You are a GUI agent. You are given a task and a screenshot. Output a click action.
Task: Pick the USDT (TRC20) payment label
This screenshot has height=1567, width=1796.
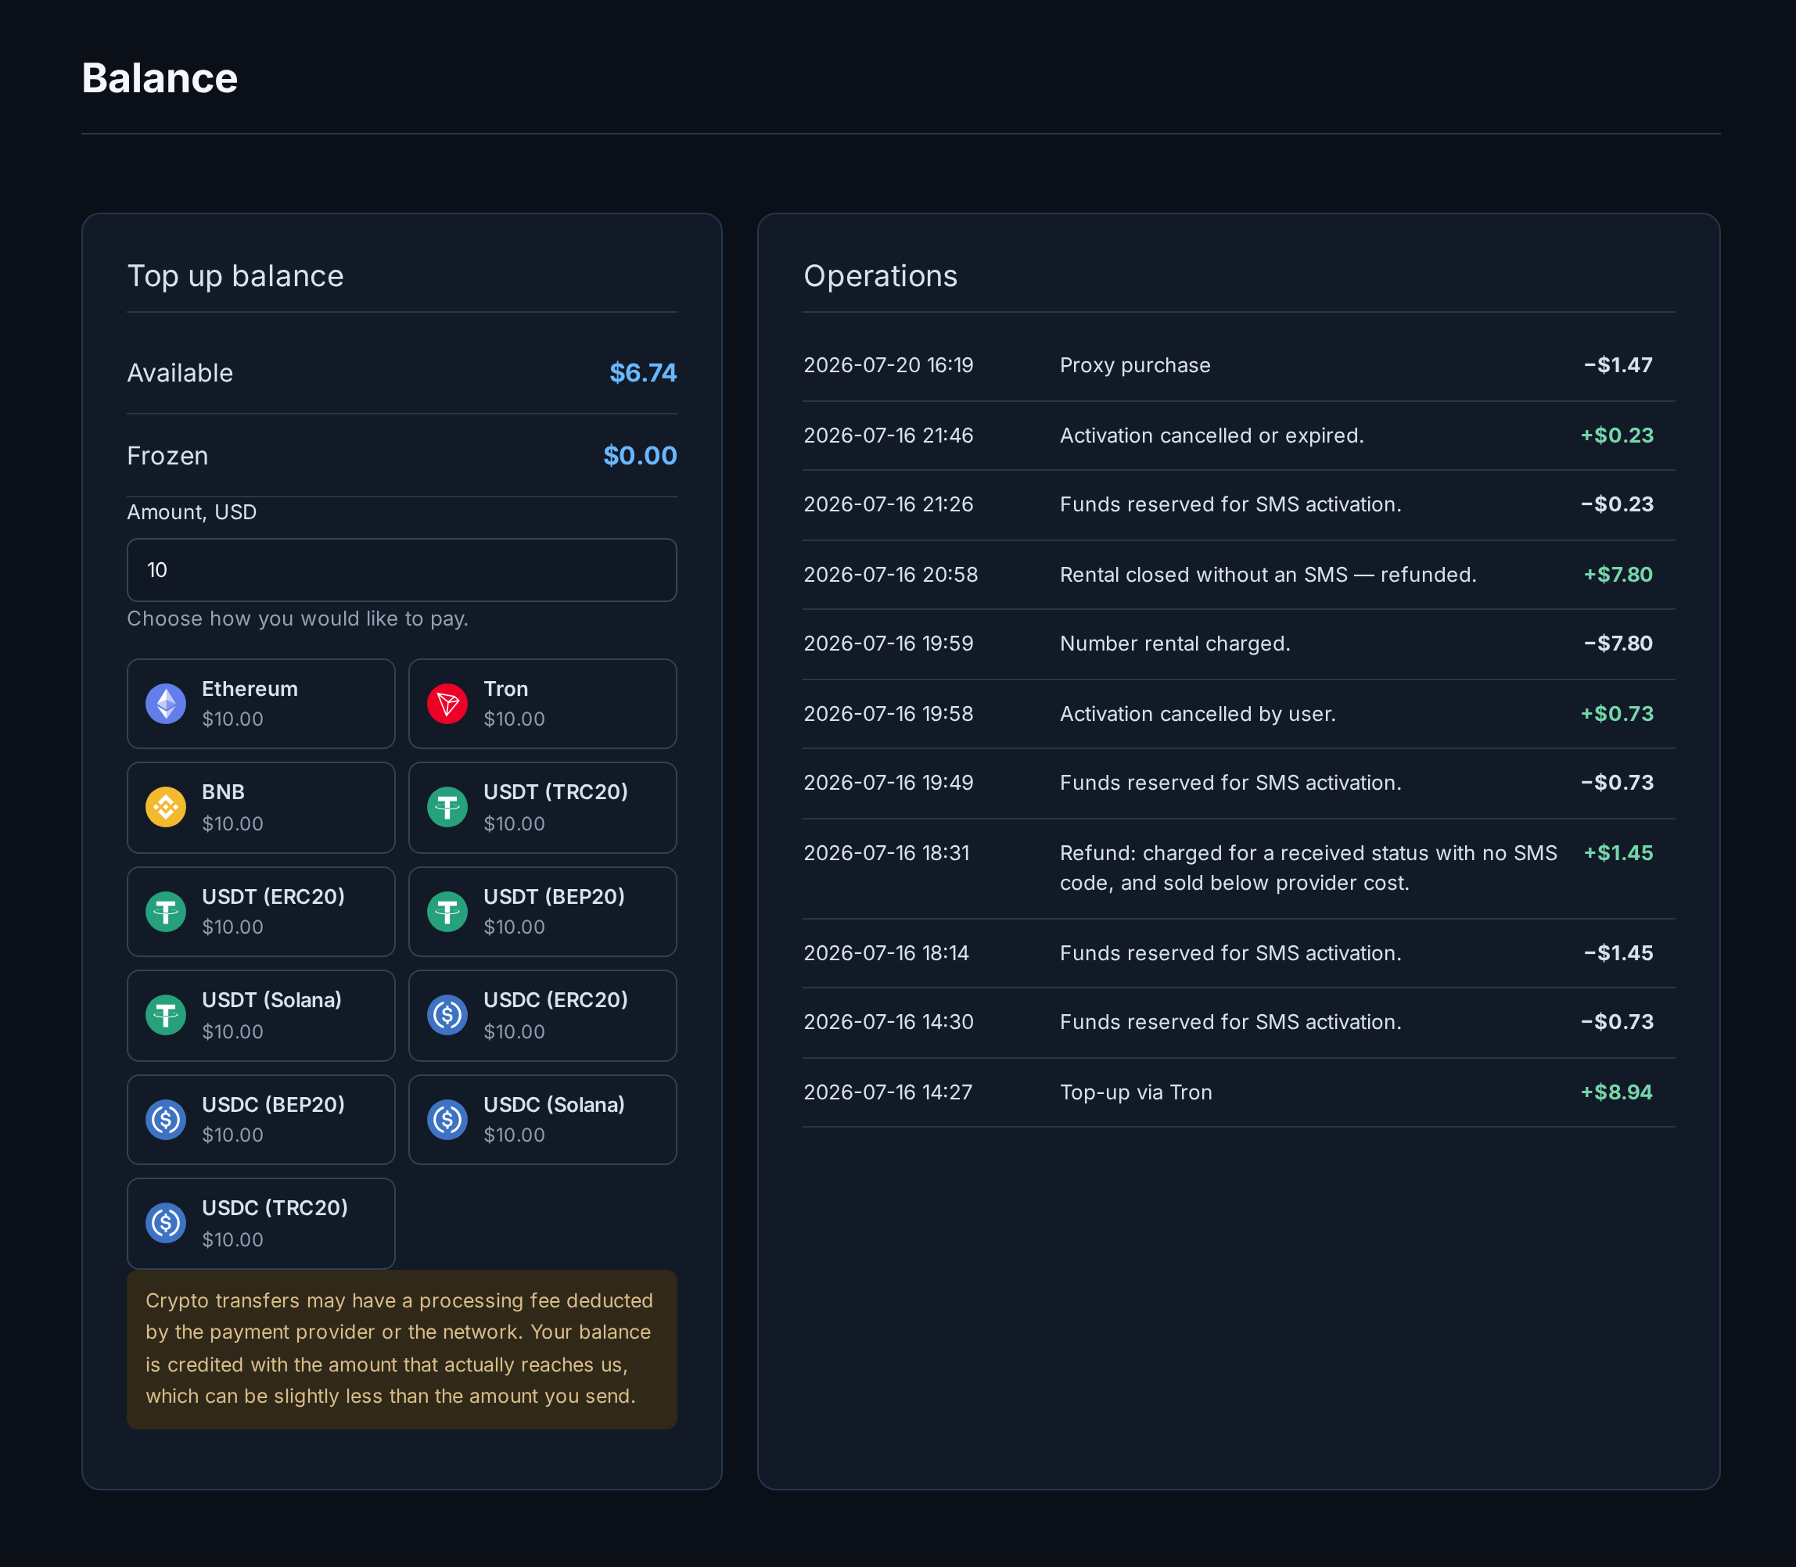click(x=555, y=792)
